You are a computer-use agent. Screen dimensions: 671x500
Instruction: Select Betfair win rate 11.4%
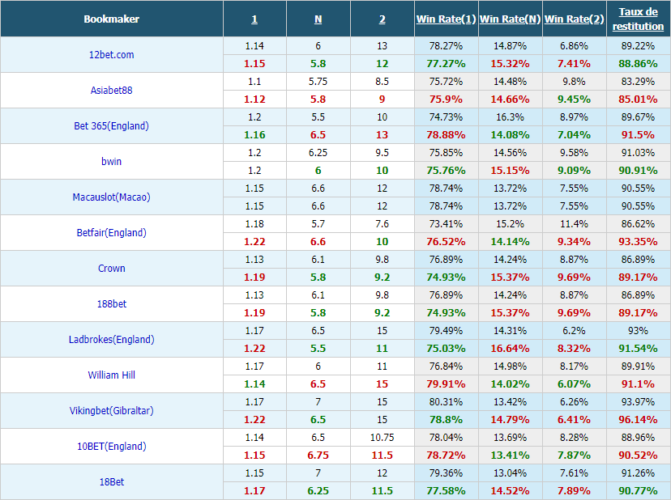[574, 224]
